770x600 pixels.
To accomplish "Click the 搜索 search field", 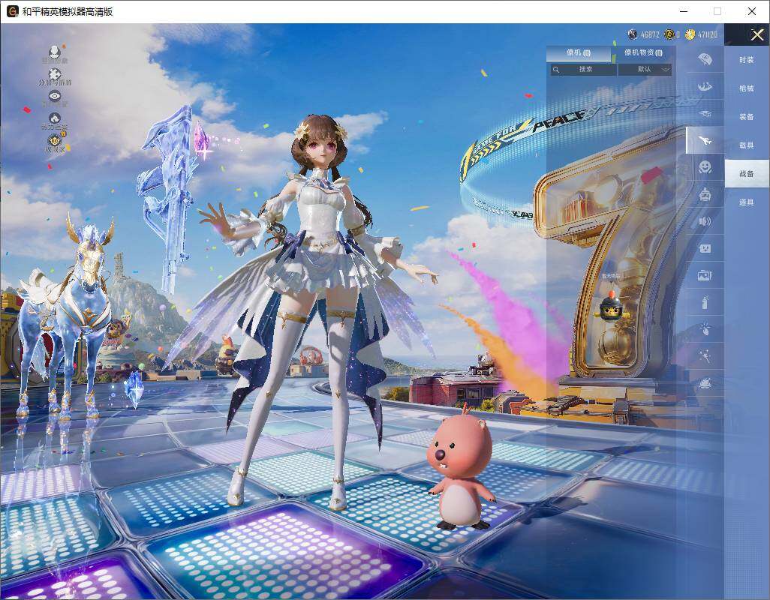I will click(583, 69).
